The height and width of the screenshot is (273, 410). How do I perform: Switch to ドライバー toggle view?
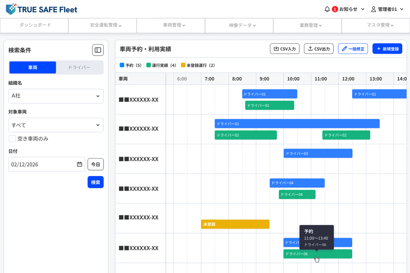tap(79, 68)
